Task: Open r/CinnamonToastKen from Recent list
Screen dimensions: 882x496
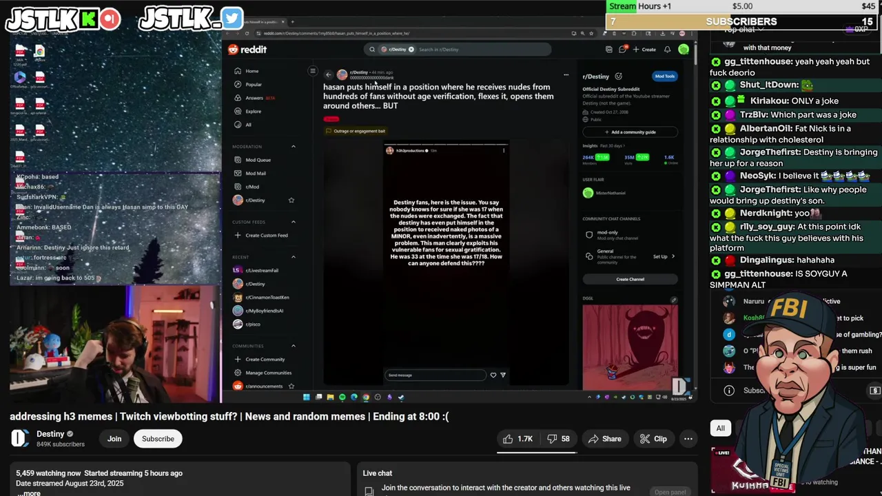Action: pyautogui.click(x=261, y=297)
